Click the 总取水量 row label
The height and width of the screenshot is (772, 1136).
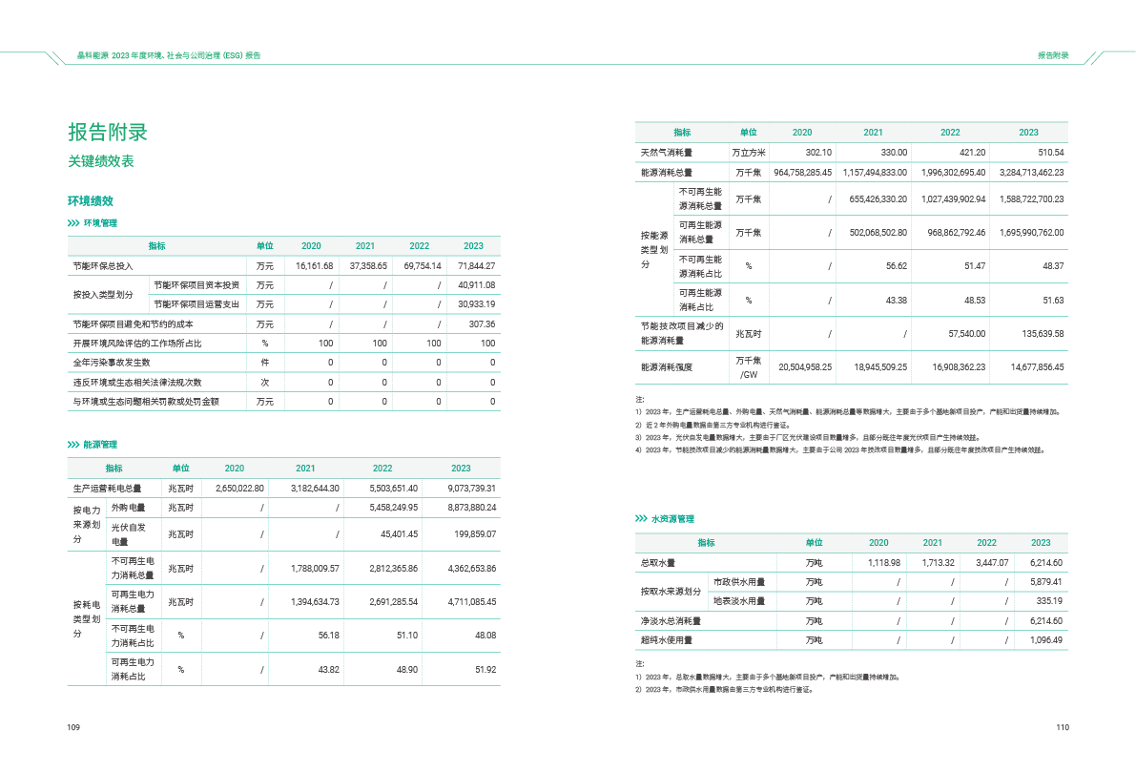coord(658,563)
